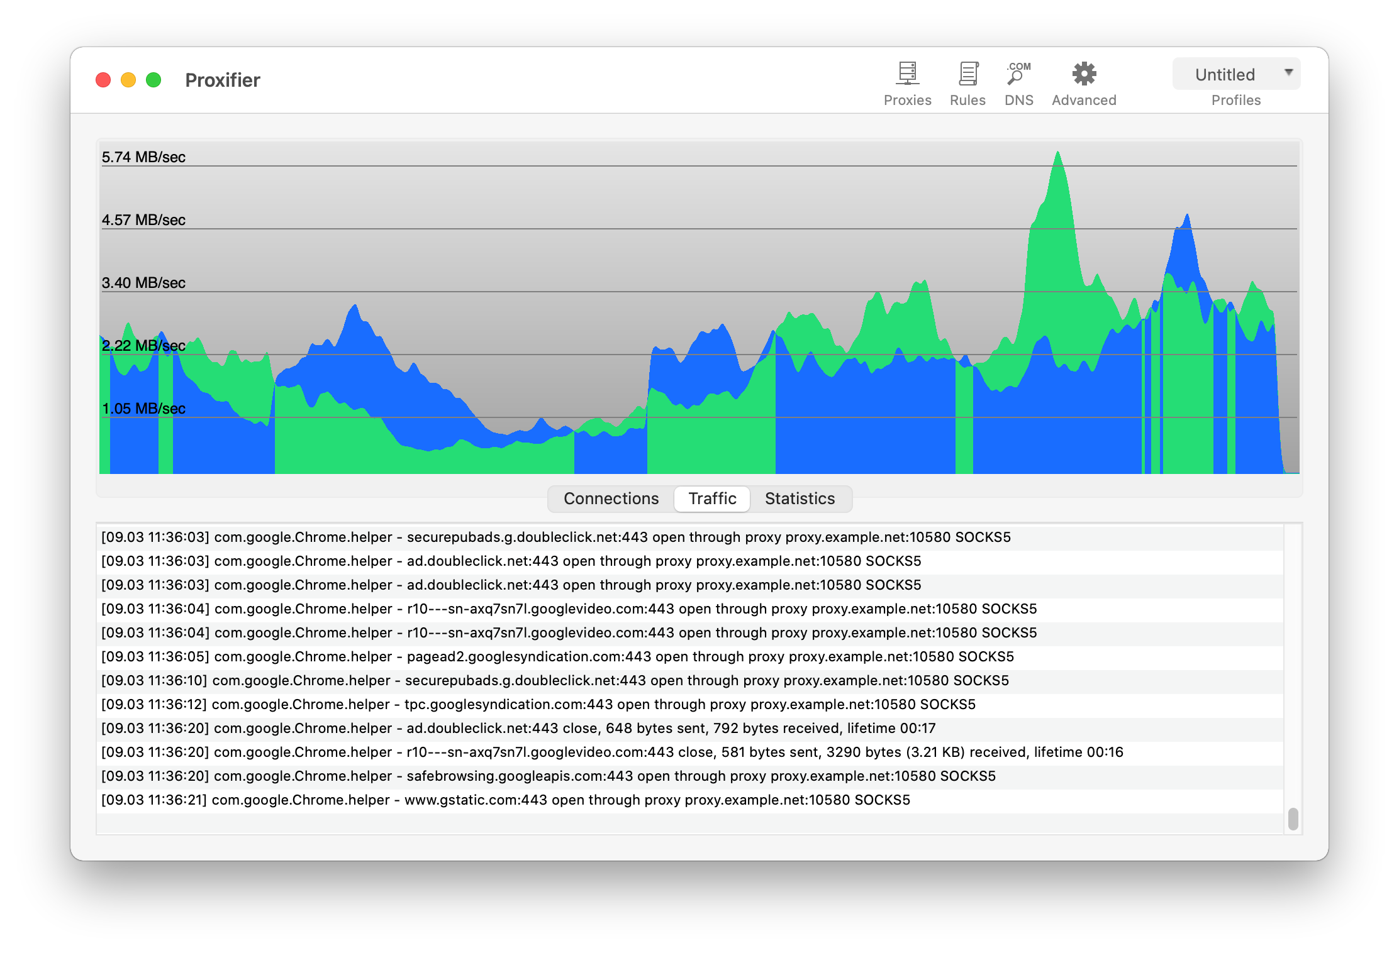Image resolution: width=1399 pixels, height=953 pixels.
Task: Click the DNS name resolution icon
Action: [1018, 75]
